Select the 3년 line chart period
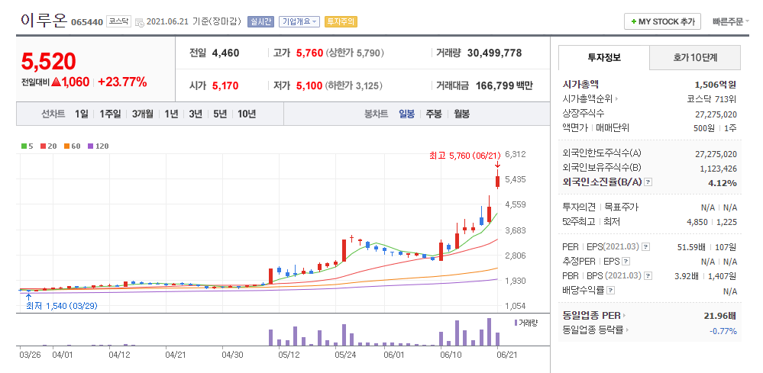 point(196,114)
